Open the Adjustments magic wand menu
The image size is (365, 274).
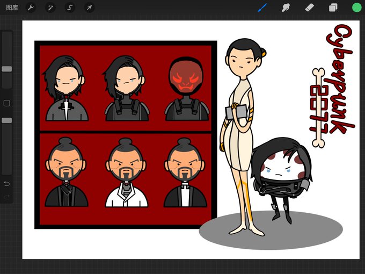(x=50, y=8)
